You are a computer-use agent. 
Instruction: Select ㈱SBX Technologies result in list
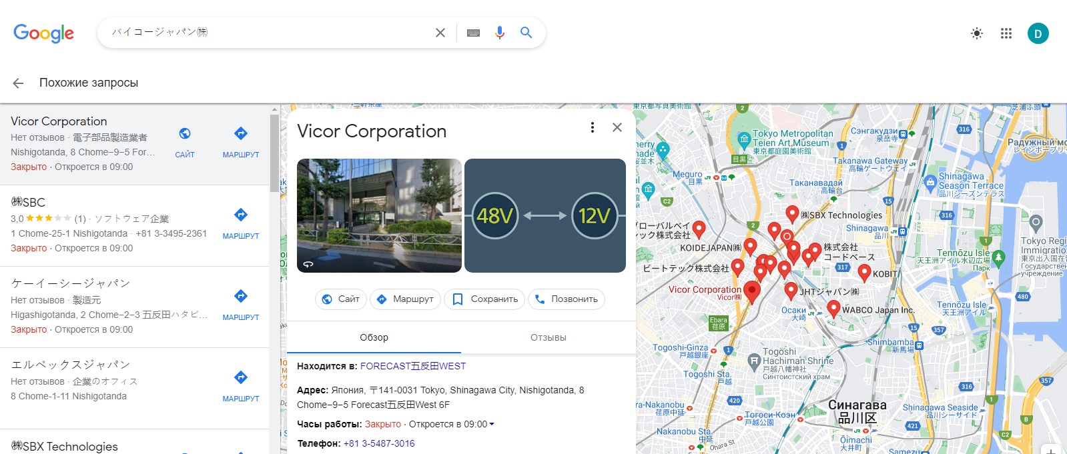pyautogui.click(x=135, y=442)
